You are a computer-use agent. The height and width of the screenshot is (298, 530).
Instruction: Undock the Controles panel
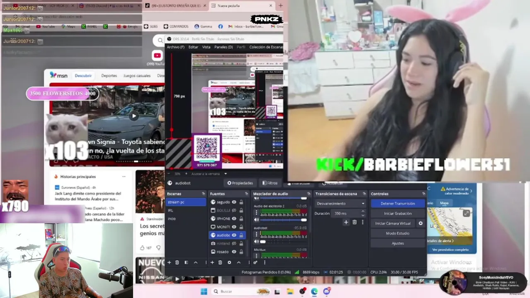tap(423, 194)
